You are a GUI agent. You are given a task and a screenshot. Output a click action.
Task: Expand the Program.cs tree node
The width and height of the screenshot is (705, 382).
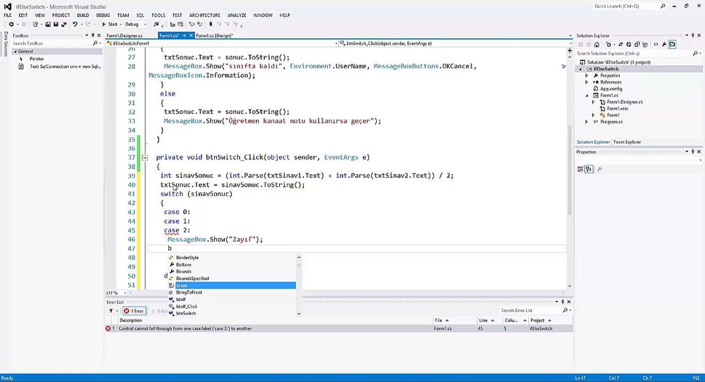[587, 122]
